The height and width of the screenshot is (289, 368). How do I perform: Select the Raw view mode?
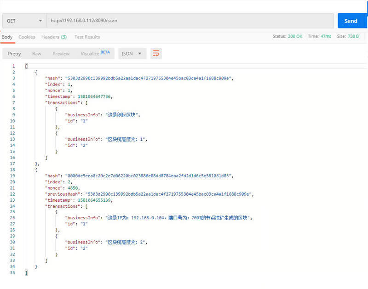(x=36, y=54)
